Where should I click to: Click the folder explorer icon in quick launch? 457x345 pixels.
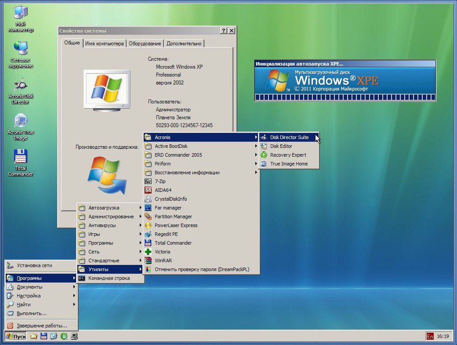tap(33, 337)
